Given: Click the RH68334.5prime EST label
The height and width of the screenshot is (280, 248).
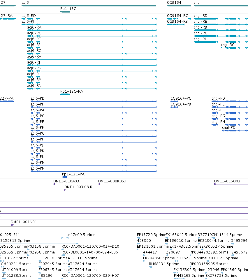Looking at the screenshot, I should [x=164, y=264].
